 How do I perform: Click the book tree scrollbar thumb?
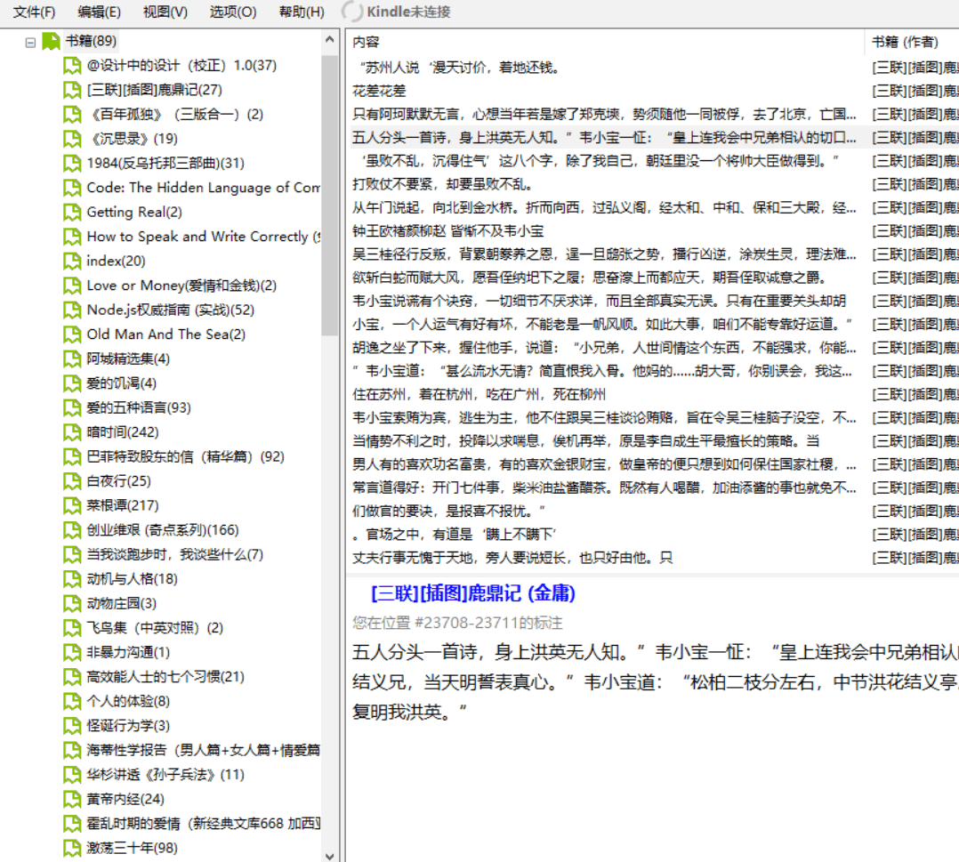(x=330, y=195)
